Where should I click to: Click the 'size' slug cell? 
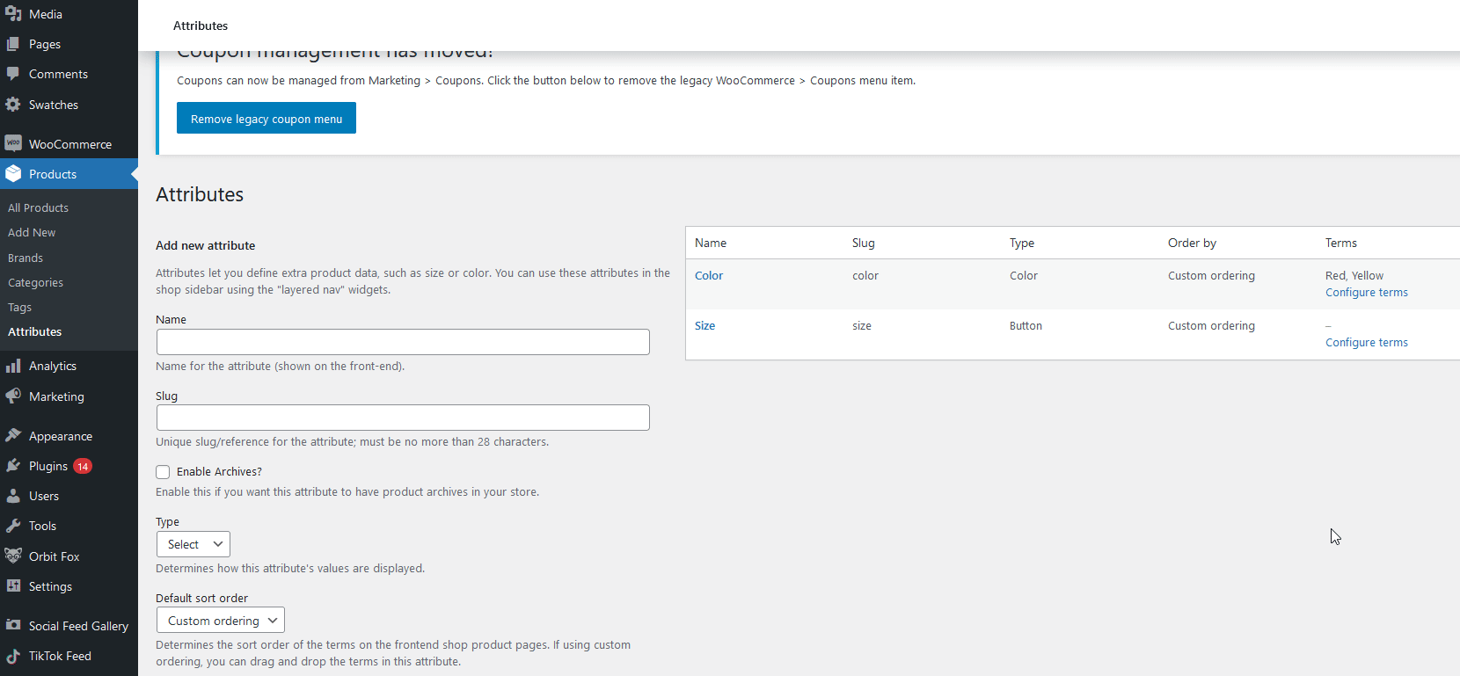coord(862,325)
